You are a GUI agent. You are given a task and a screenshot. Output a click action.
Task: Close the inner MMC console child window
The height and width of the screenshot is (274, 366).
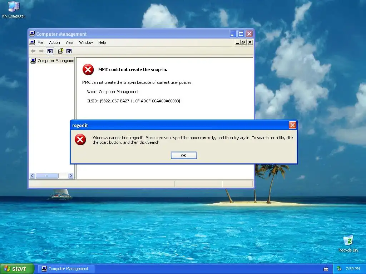(250, 42)
